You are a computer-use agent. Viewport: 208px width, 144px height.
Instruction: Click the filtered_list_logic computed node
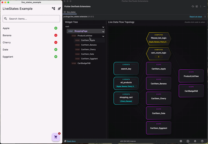[x=159, y=39]
